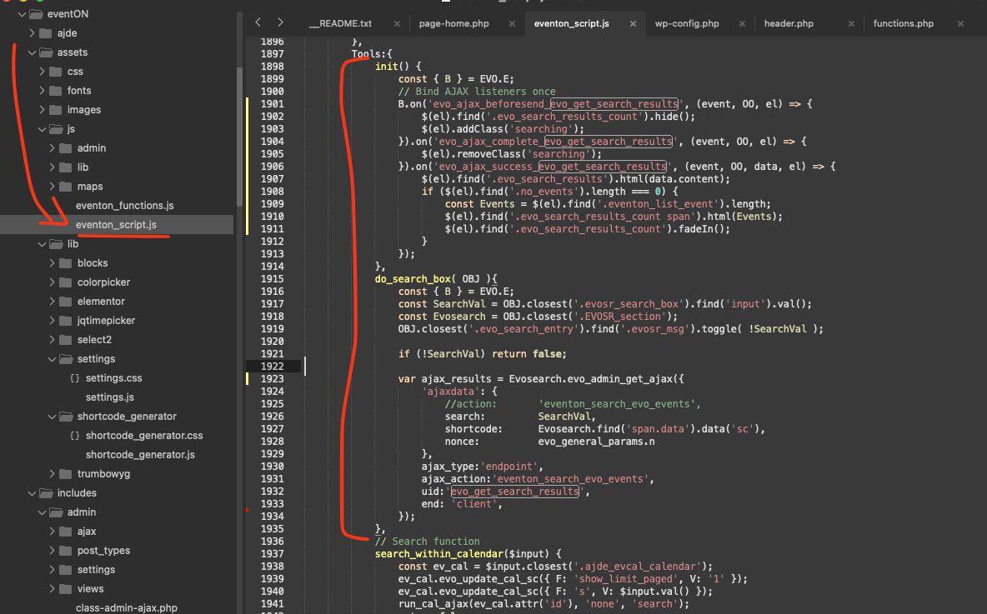Collapse the shortcode_generator folder

[x=52, y=417]
